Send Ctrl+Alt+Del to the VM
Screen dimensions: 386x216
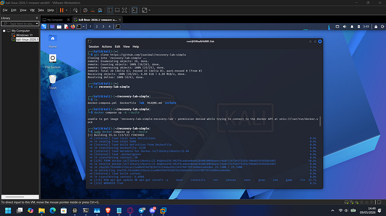pos(76,10)
